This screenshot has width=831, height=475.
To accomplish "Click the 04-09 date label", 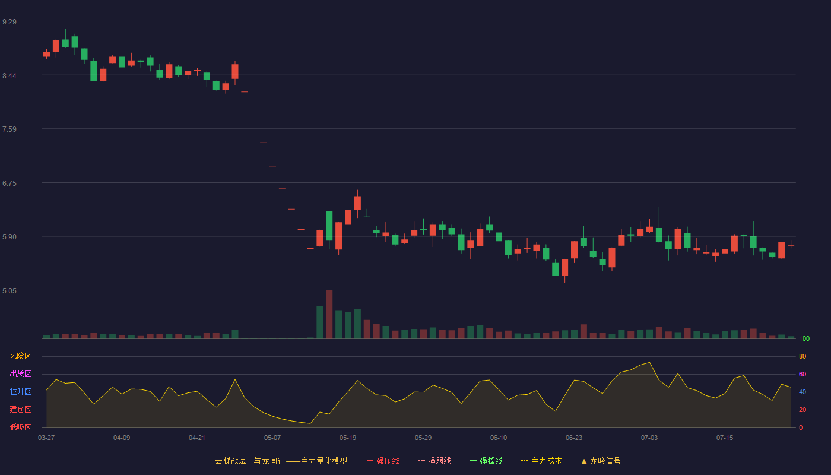I will tap(122, 438).
